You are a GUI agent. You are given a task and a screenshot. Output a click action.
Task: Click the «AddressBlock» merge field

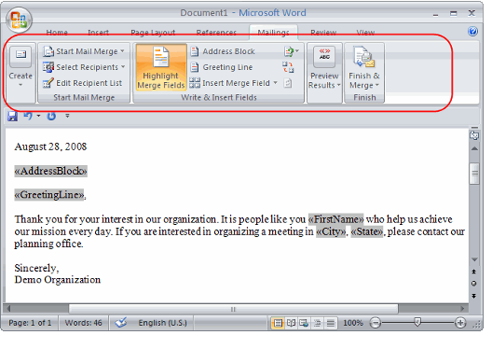pyautogui.click(x=50, y=171)
